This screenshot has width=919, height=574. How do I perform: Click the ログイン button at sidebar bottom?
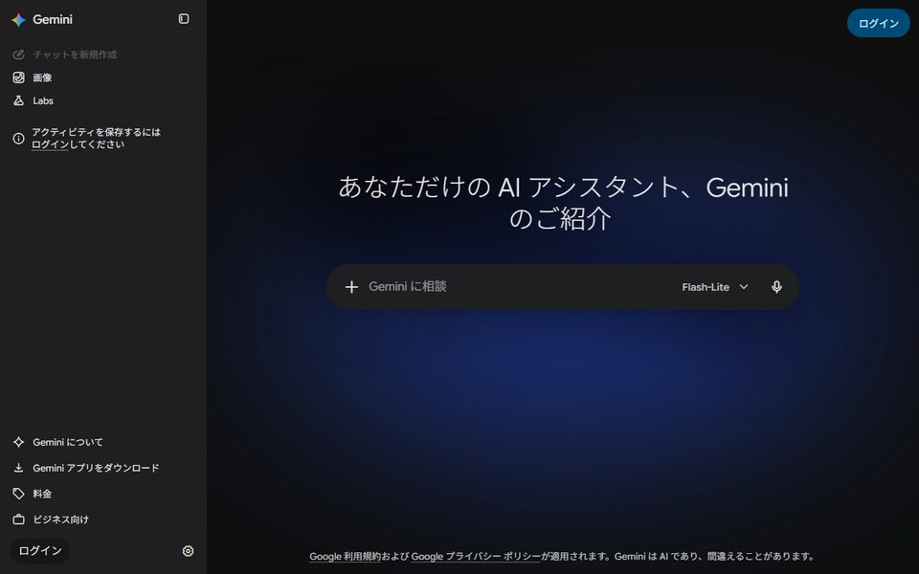click(x=40, y=551)
